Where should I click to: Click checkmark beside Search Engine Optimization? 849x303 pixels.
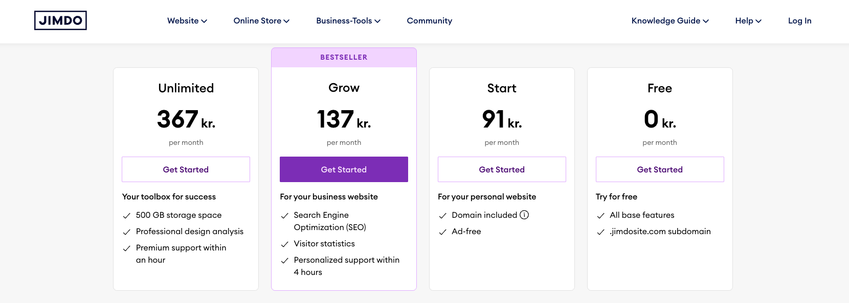point(284,216)
